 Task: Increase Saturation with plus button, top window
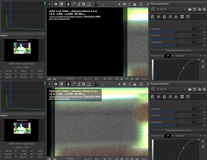point(204,42)
